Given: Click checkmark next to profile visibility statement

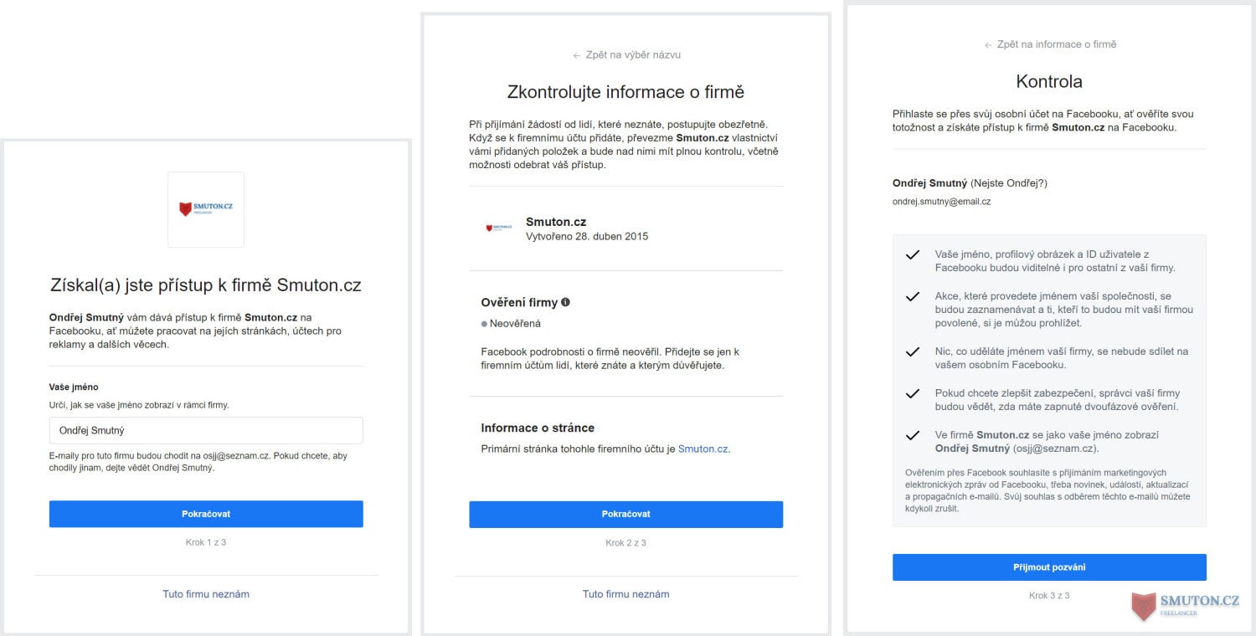Looking at the screenshot, I should click(913, 254).
